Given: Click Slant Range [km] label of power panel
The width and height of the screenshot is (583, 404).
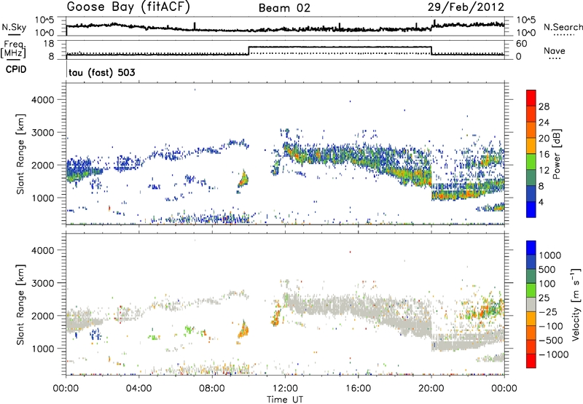Looking at the screenshot, I should click(x=20, y=154).
